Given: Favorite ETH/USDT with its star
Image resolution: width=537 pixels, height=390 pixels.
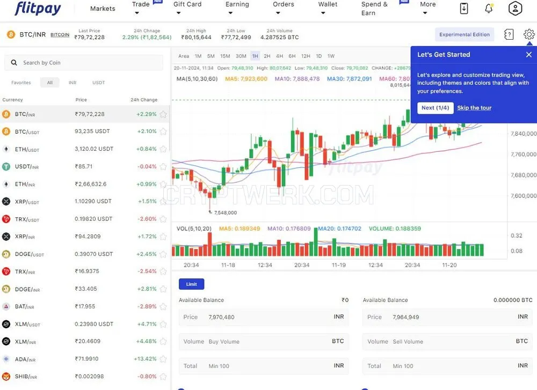Looking at the screenshot, I should click(163, 149).
